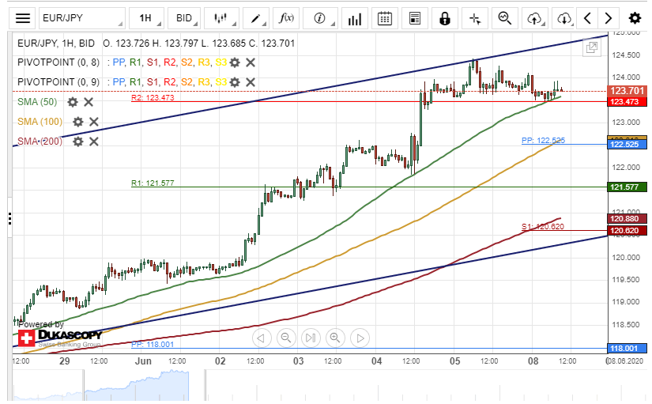Open the hamburger main menu

[24, 17]
